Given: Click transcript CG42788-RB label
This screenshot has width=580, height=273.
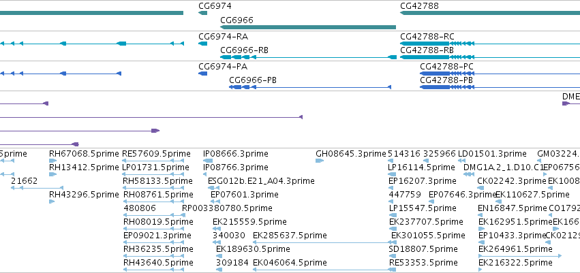Looking at the screenshot, I should 427,50.
